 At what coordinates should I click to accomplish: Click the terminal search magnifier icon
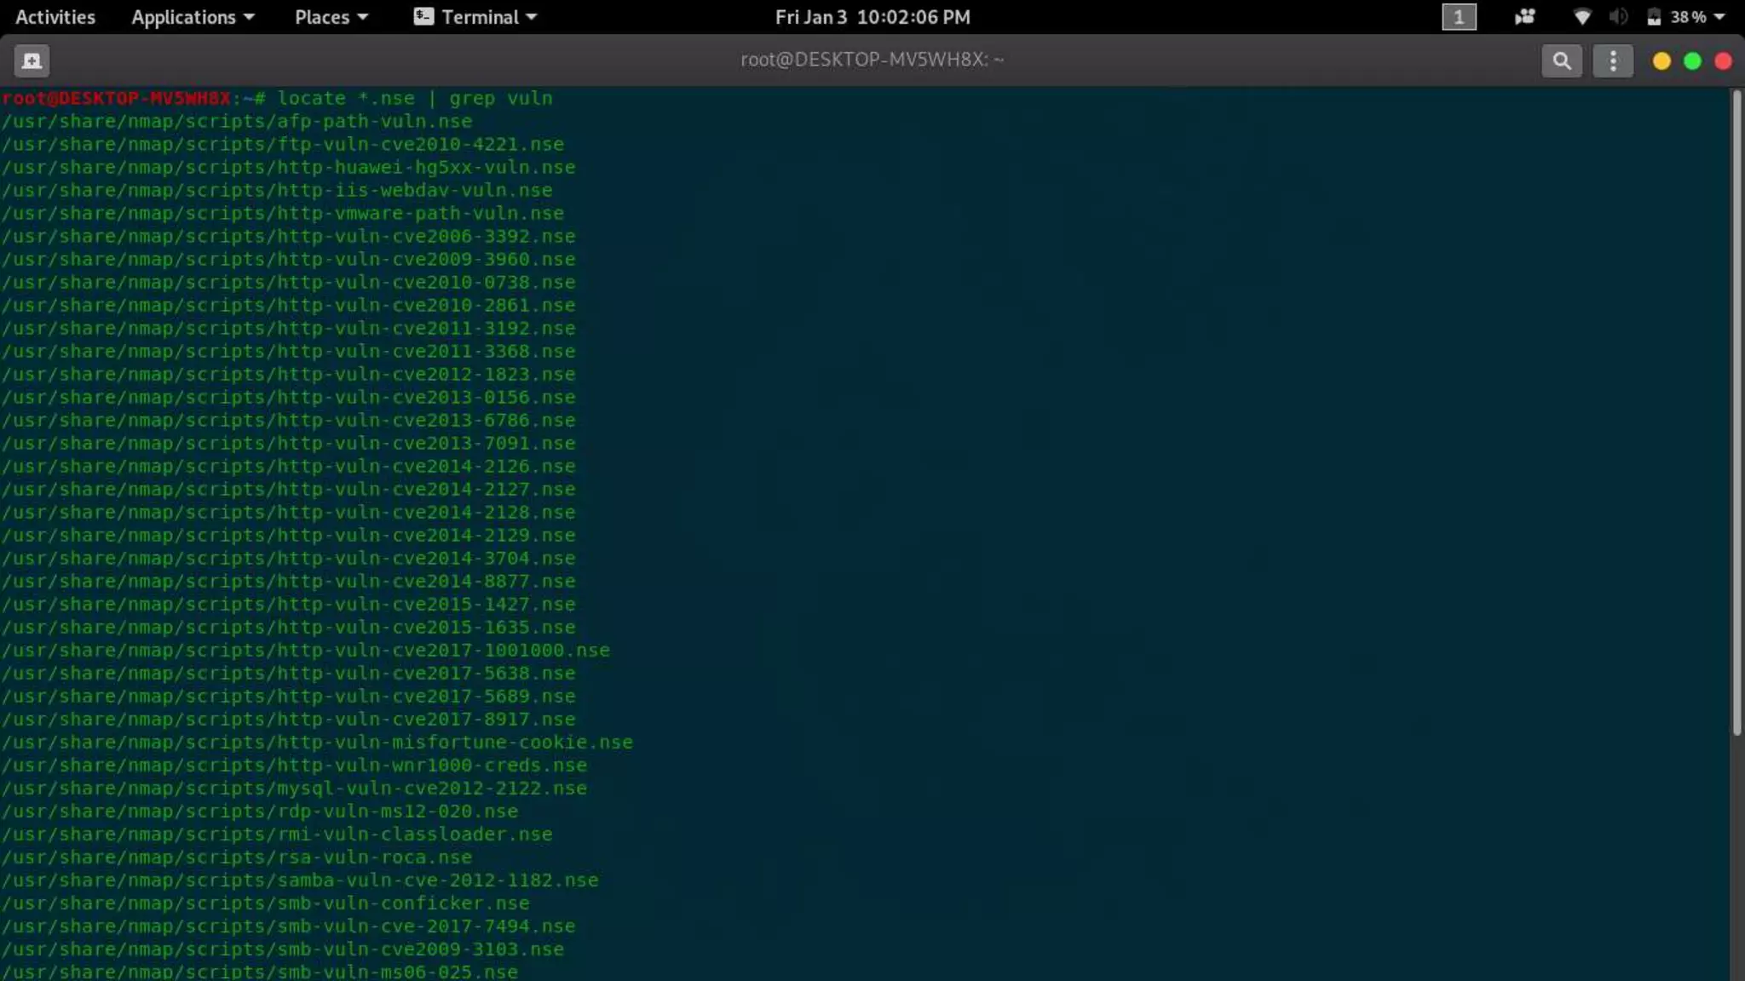[x=1561, y=60]
